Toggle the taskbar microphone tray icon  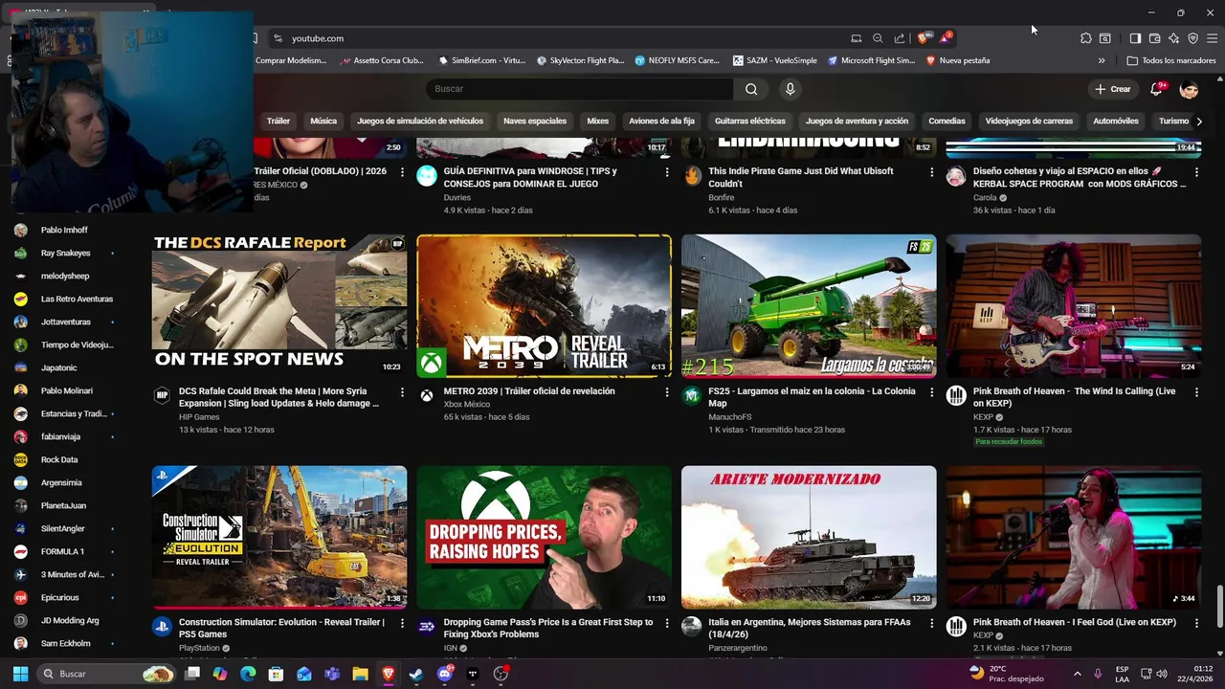pos(1098,674)
